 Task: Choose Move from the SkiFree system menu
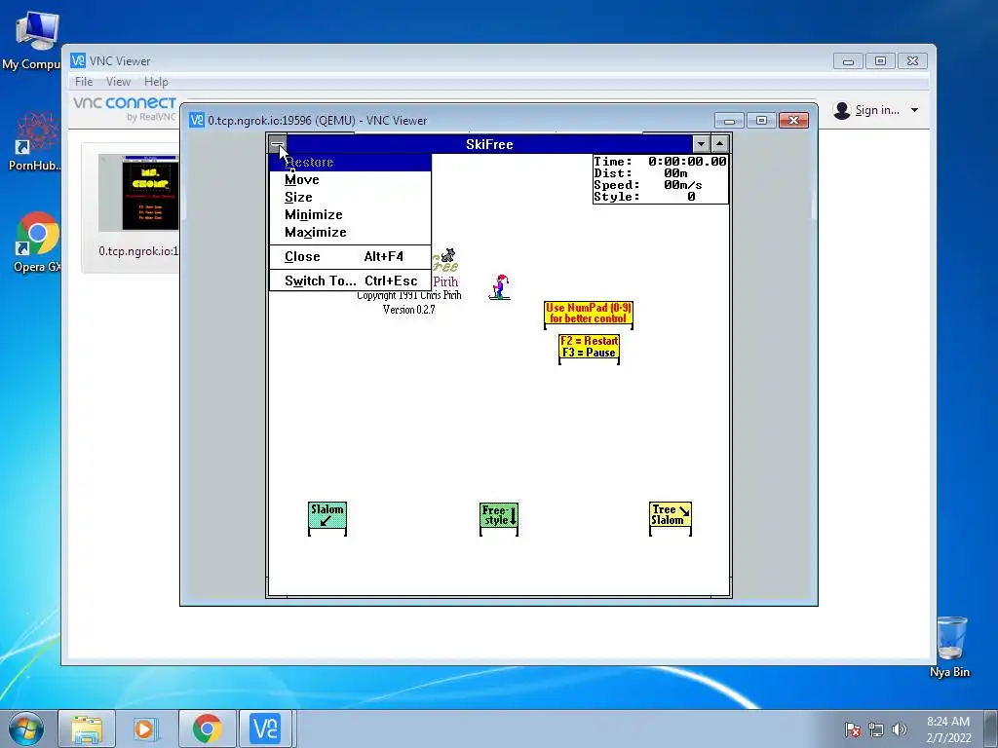(350, 180)
